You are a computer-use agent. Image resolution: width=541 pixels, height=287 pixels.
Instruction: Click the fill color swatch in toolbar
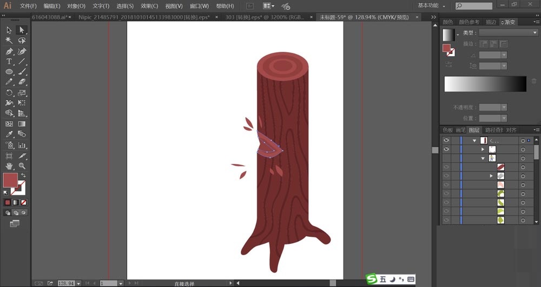pos(10,180)
